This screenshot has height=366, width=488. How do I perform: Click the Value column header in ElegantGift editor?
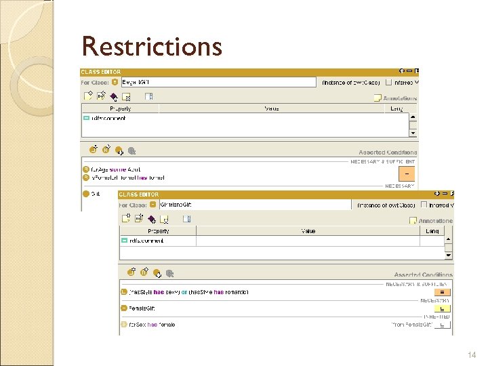tap(272, 108)
